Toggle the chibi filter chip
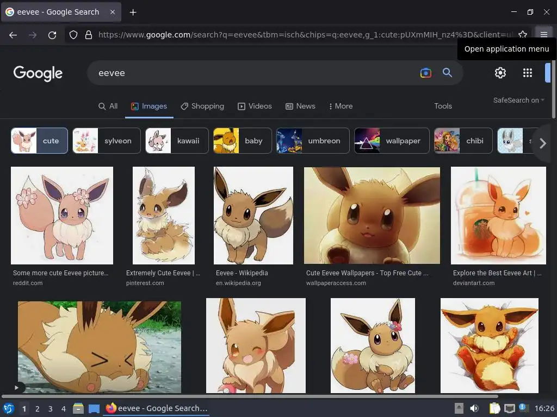The height and width of the screenshot is (417, 557). [463, 141]
